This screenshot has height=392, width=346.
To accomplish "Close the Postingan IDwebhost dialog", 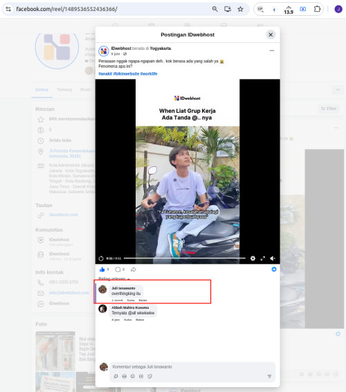I will click(271, 35).
